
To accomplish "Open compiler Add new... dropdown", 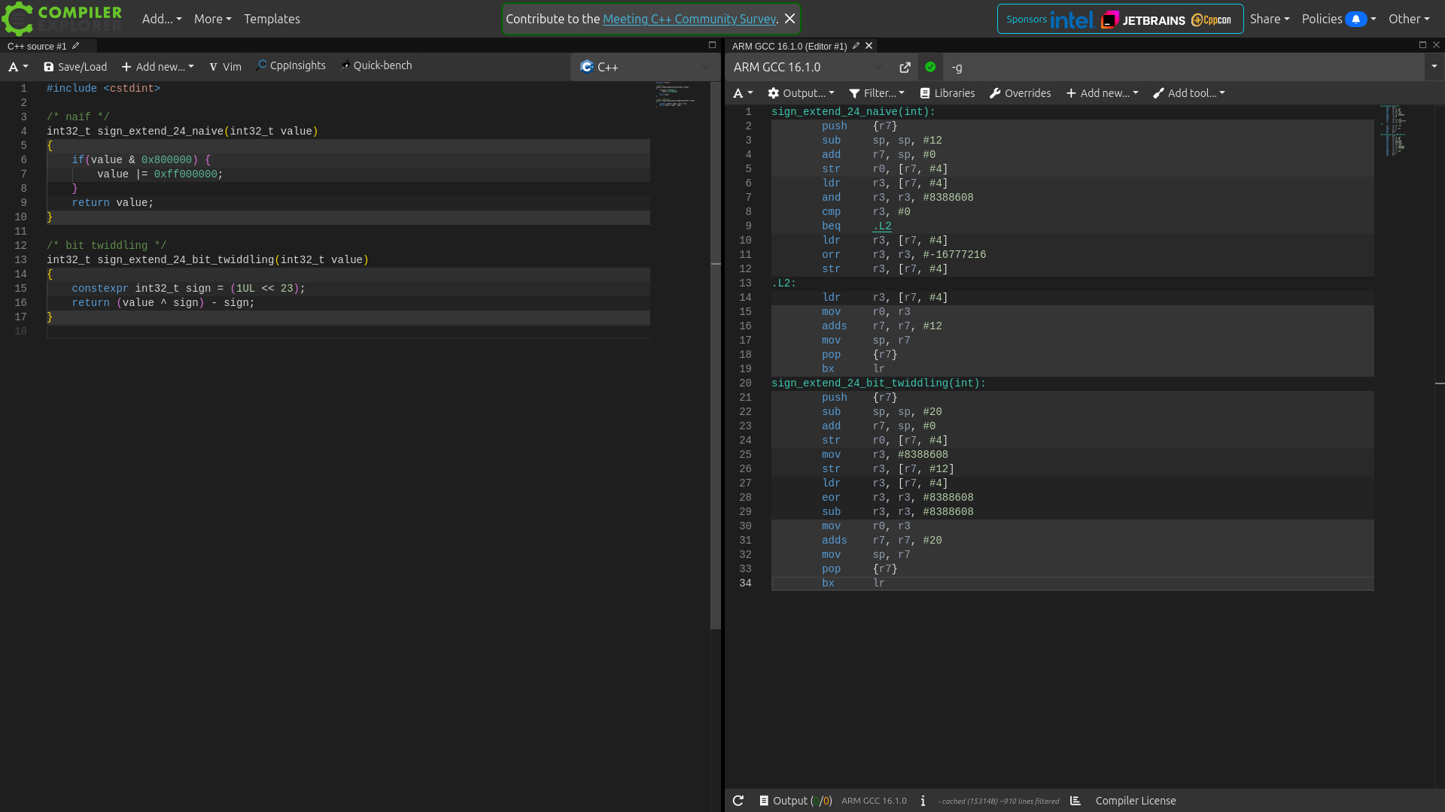I will [1102, 93].
